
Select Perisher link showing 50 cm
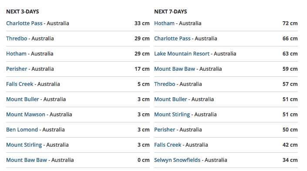[165, 130]
